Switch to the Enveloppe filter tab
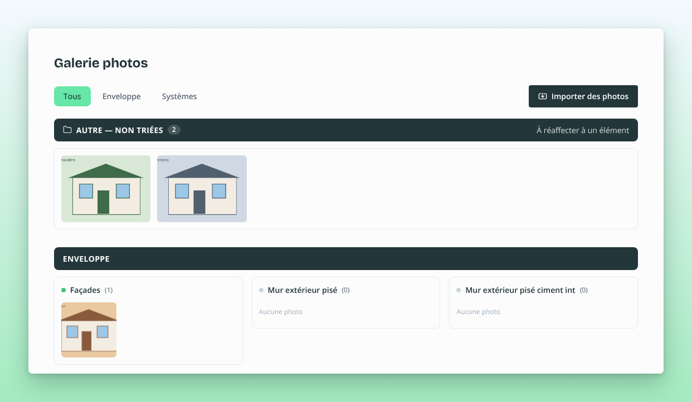This screenshot has height=402, width=692. click(121, 96)
